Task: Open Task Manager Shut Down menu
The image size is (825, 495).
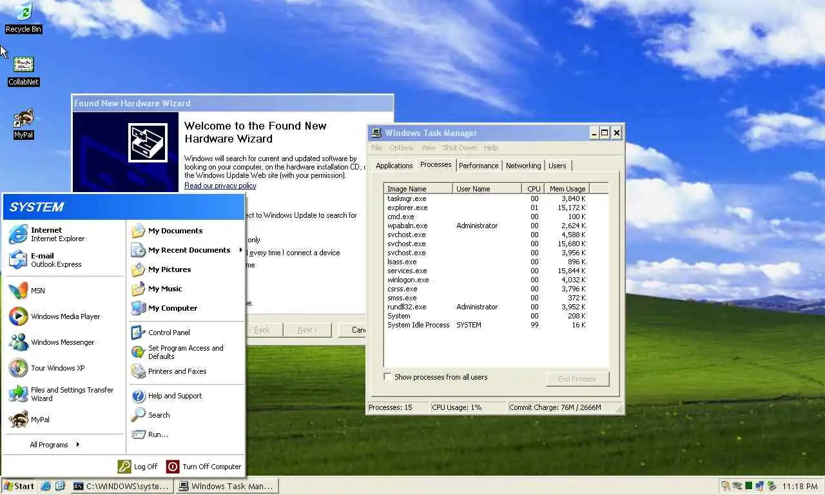Action: click(460, 148)
